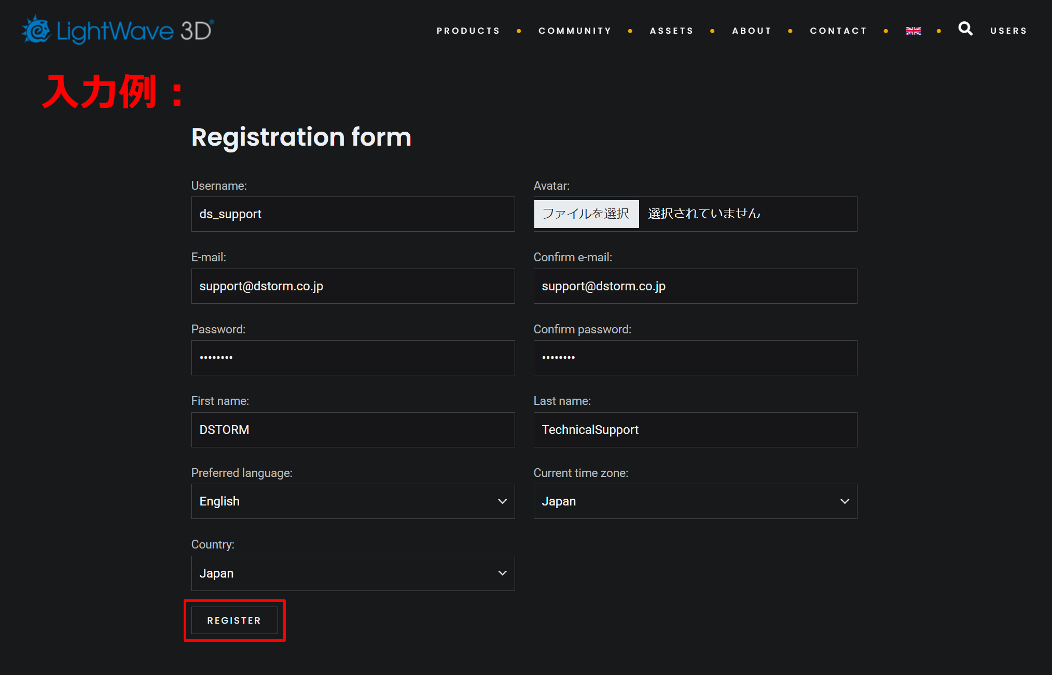
Task: Click the Registration form heading
Action: click(301, 137)
